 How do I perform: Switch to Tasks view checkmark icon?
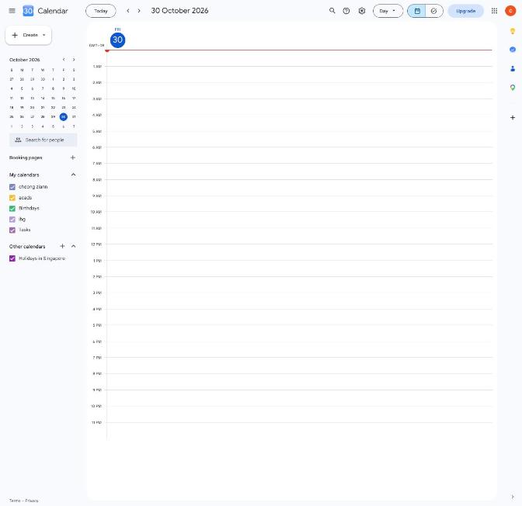click(x=433, y=11)
